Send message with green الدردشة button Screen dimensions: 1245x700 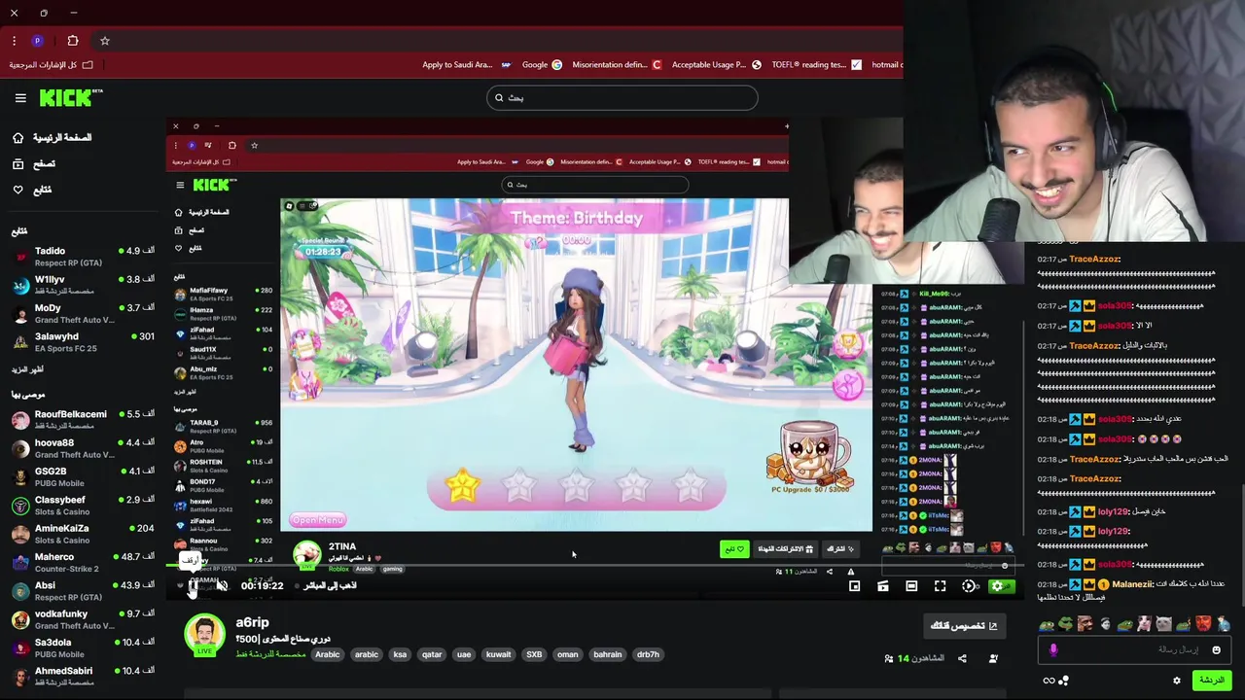(x=1211, y=681)
